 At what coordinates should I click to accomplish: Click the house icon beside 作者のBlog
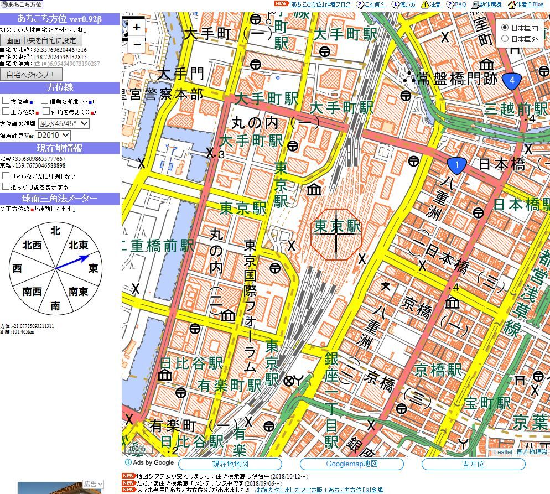click(x=512, y=4)
